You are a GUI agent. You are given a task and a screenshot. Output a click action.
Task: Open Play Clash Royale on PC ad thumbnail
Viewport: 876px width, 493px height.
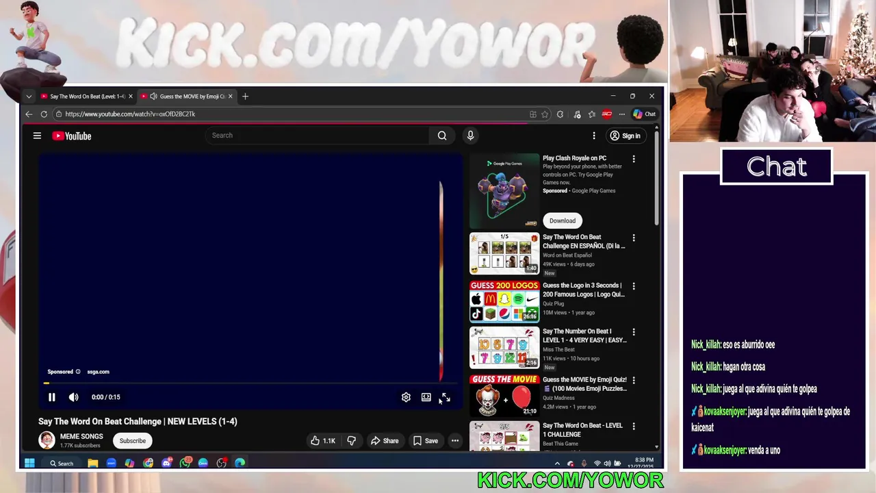point(504,192)
